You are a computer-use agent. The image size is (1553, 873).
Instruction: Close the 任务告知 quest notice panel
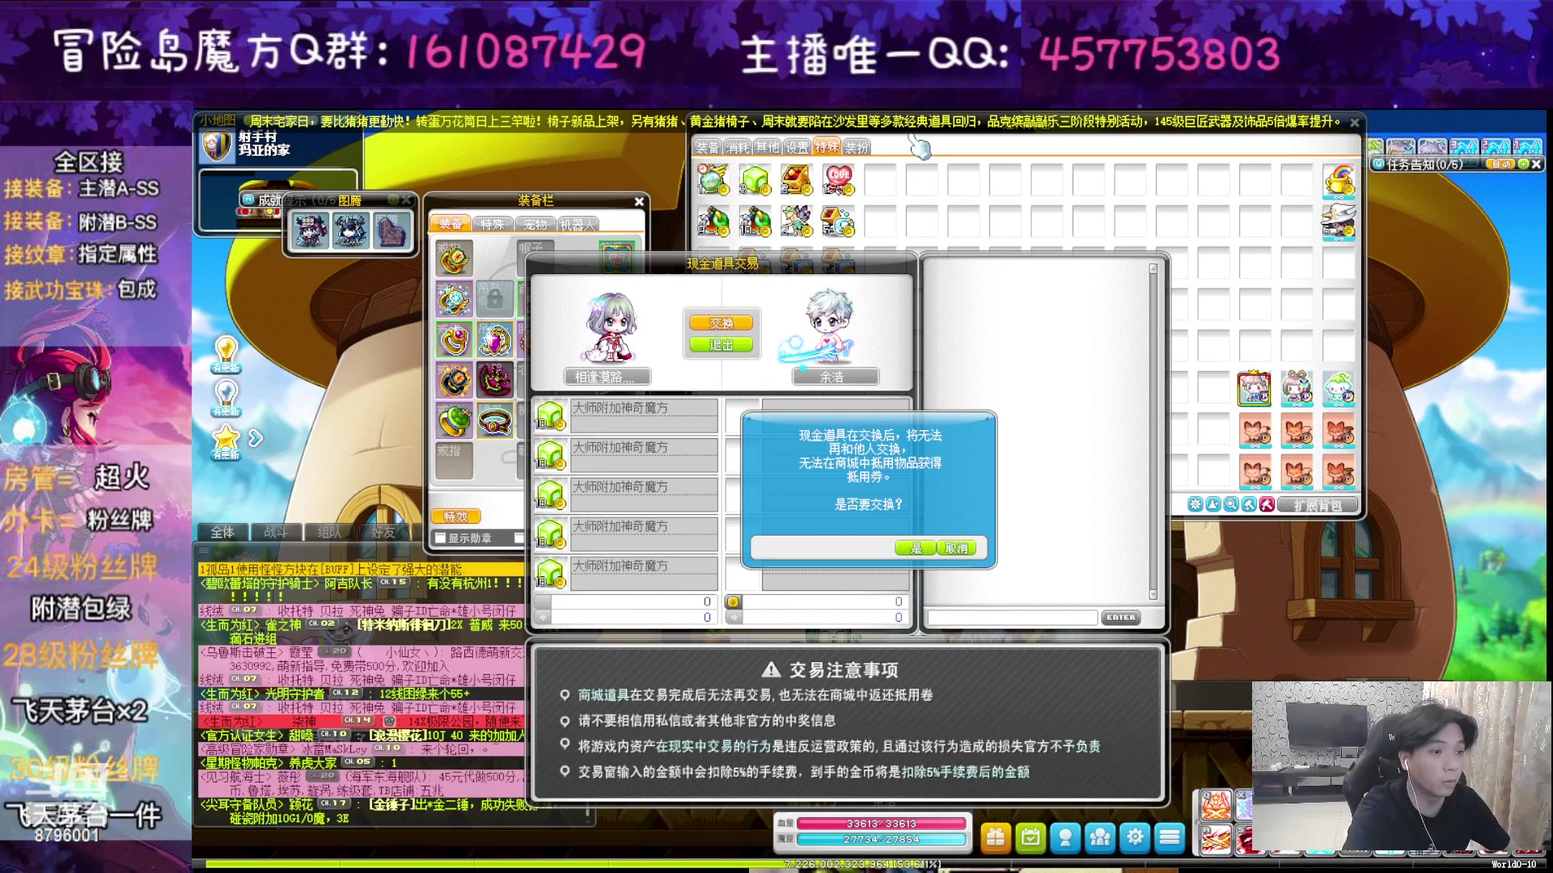point(1536,164)
